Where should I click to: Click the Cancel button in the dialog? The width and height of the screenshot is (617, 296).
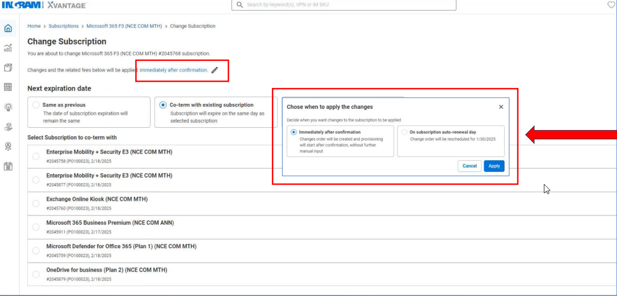click(x=470, y=166)
